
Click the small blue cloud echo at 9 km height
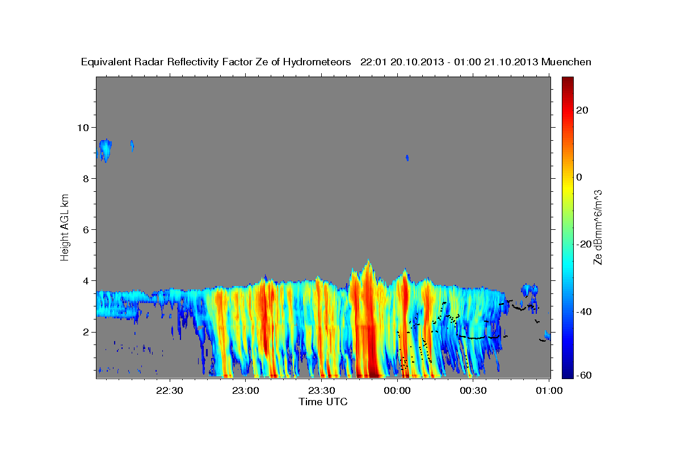(x=105, y=150)
